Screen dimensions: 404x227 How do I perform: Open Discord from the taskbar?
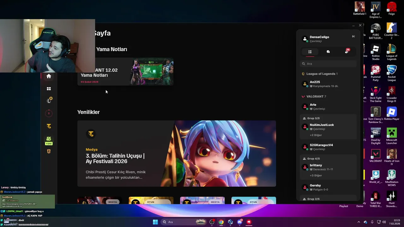tap(240, 222)
